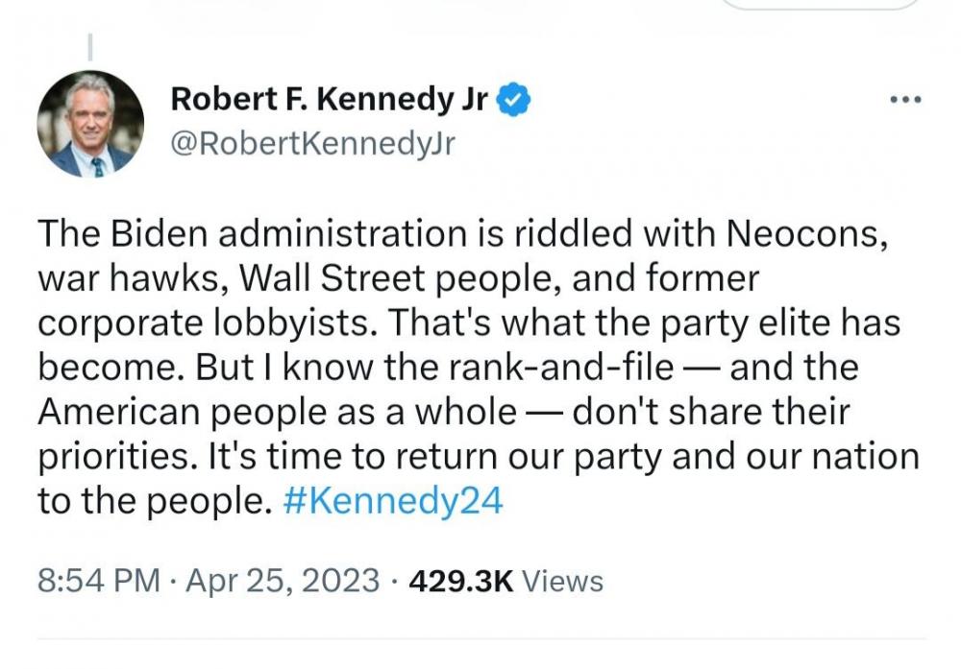Screen dimensions: 961x669
Task: Open the @RobertKennedyJr handle link
Action: coord(311,143)
